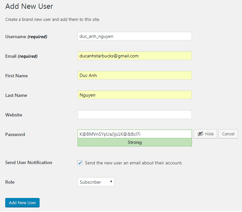Click the First Name label text
Image resolution: width=242 pixels, height=212 pixels.
tap(16, 76)
